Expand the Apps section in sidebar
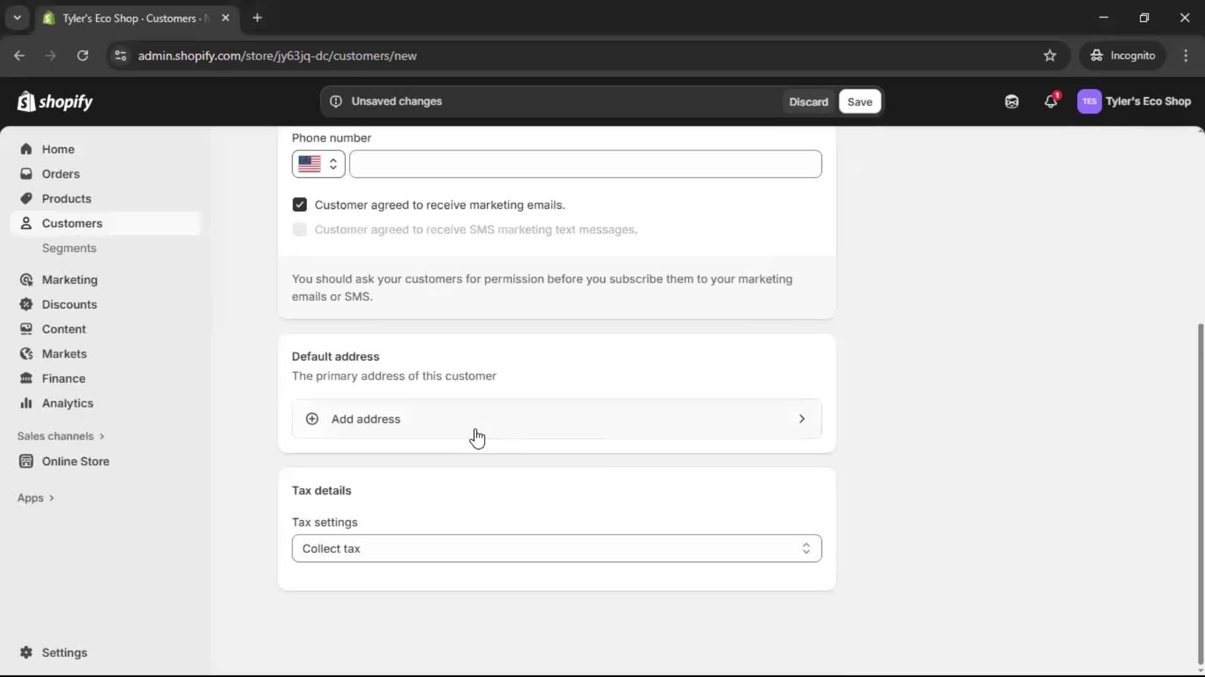This screenshot has width=1205, height=677. coord(36,497)
